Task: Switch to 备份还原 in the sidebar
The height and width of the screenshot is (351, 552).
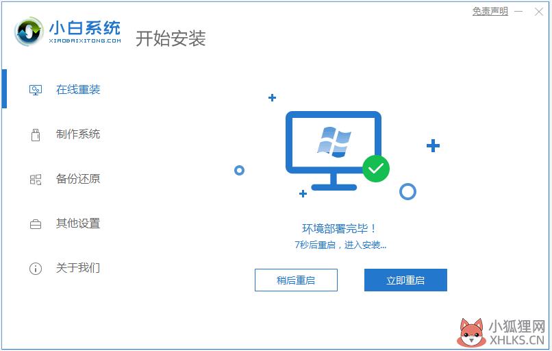Action: coord(65,179)
